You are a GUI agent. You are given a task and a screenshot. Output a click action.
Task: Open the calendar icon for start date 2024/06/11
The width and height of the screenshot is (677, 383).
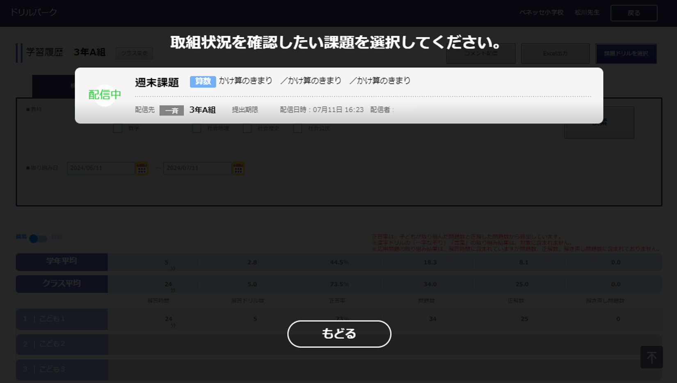[142, 168]
